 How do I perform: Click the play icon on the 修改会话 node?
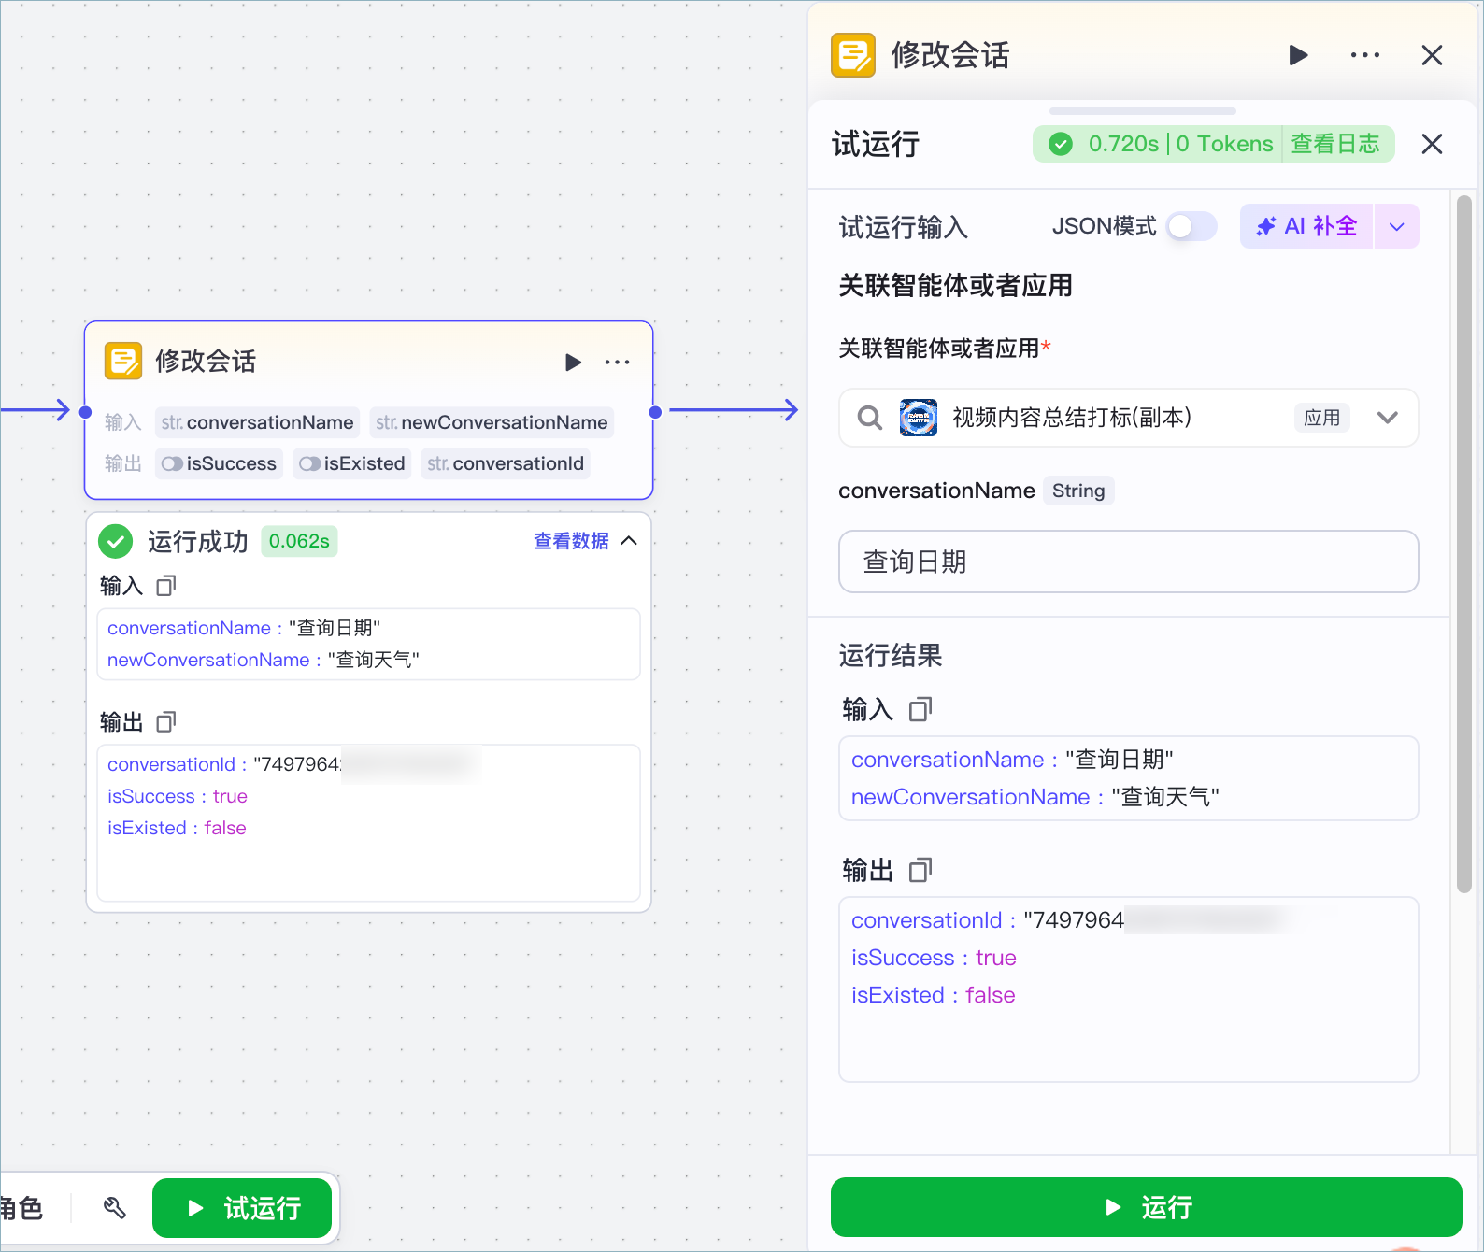click(x=573, y=362)
